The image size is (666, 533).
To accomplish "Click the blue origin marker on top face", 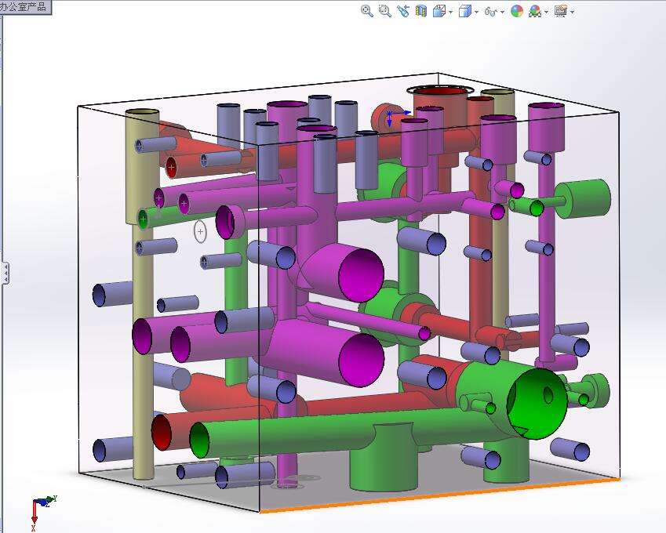I will pos(391,118).
